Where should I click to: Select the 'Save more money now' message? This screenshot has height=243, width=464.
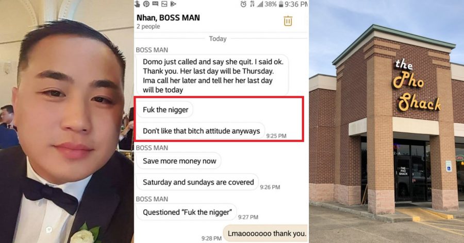point(179,161)
